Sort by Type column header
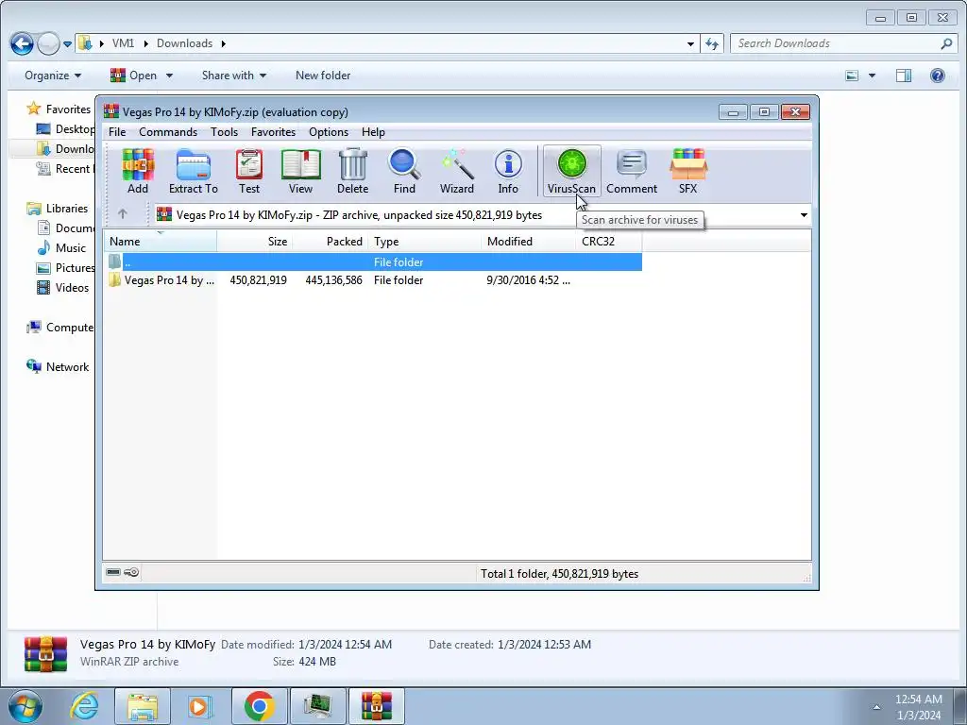Viewport: 967px width, 725px height. tap(424, 241)
